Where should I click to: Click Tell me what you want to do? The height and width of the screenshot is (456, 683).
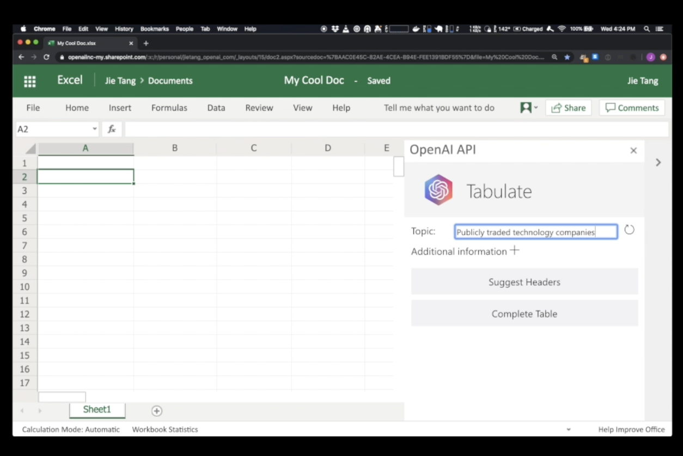(x=439, y=108)
